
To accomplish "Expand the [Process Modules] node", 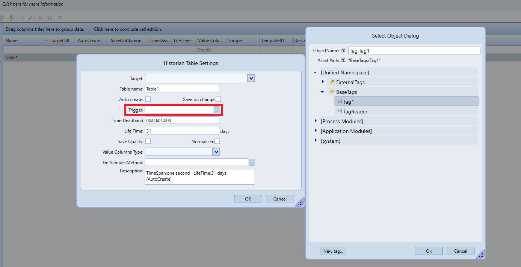I will point(316,121).
